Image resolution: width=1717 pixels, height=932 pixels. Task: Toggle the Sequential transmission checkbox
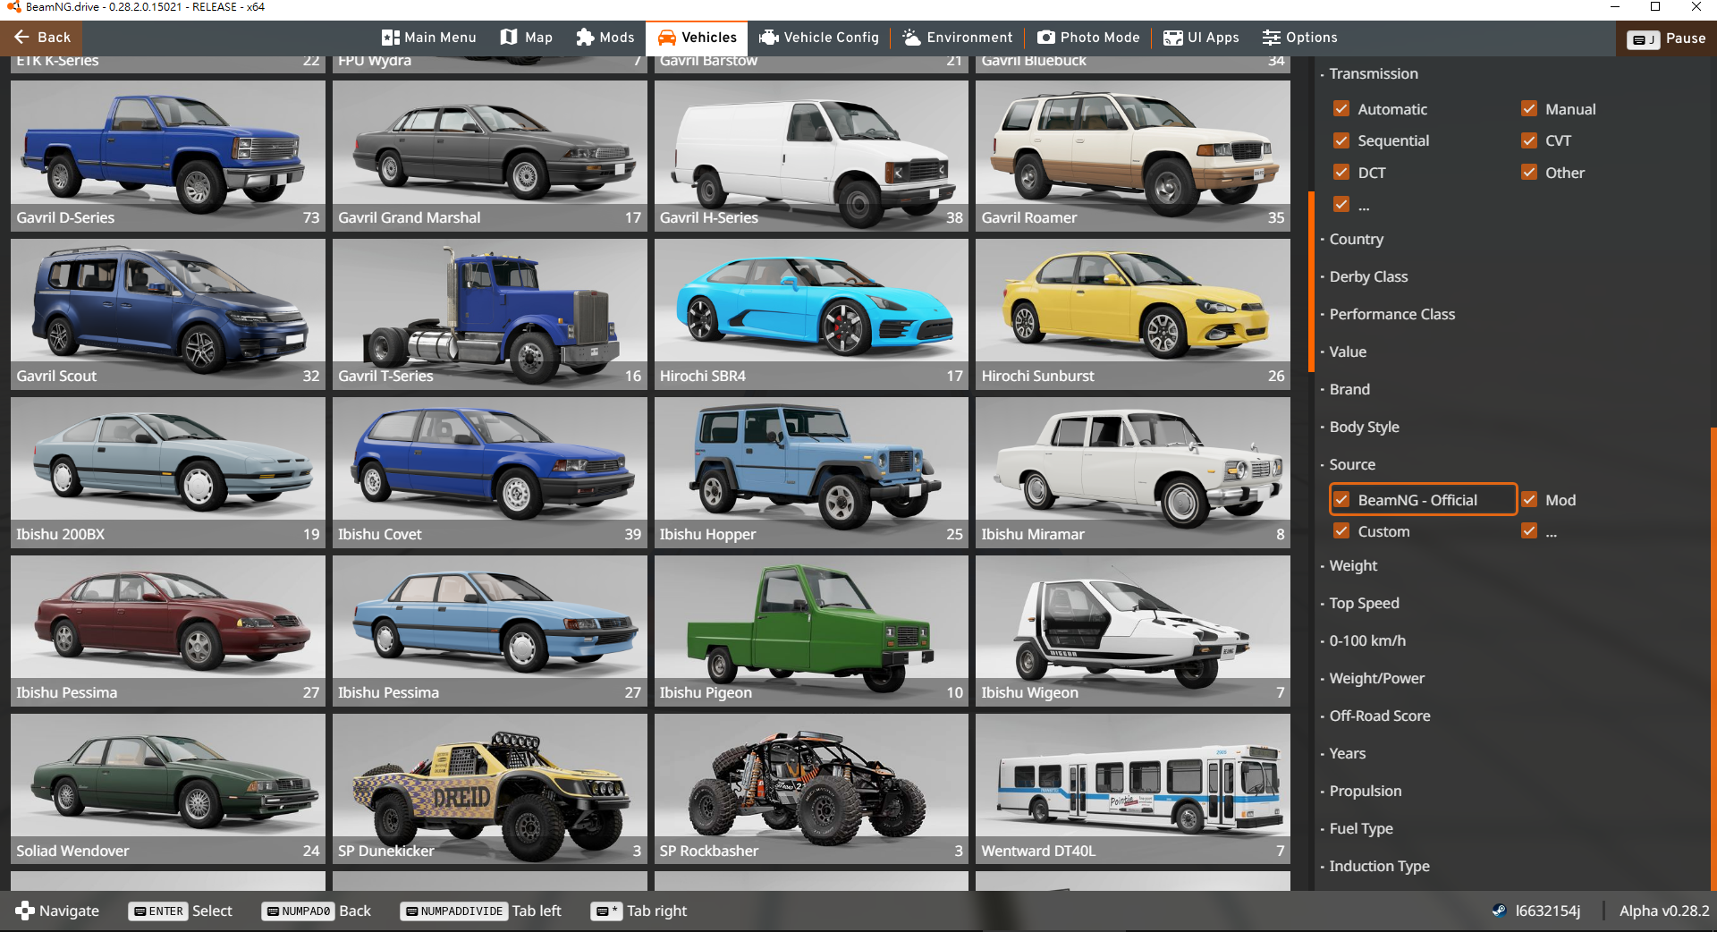click(1341, 140)
